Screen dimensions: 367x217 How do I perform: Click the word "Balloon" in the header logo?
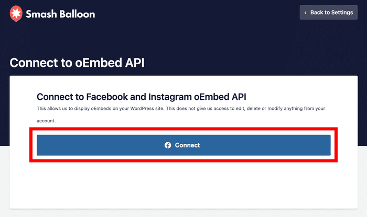click(77, 14)
